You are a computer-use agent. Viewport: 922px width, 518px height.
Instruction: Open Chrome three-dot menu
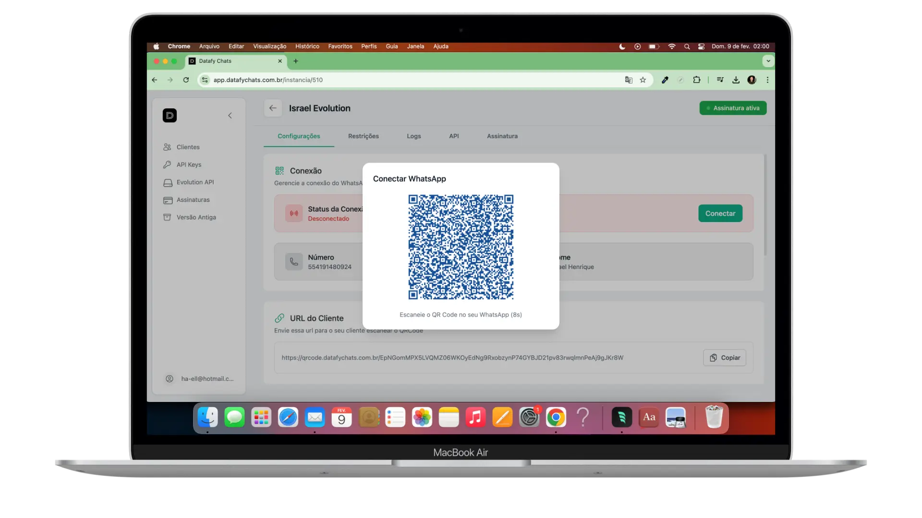767,80
